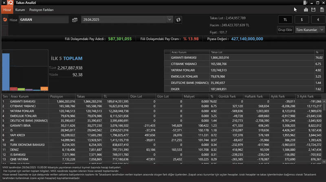Viewport: 326px width, 182px height.
Task: Sort table by TL column header
Action: pyautogui.click(x=115, y=96)
